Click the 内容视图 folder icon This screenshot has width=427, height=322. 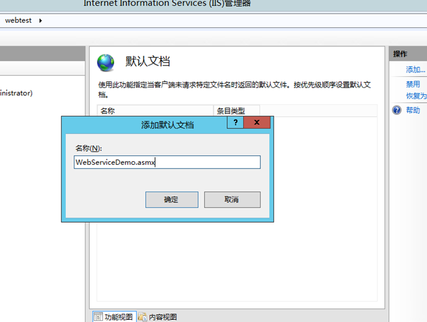(x=142, y=317)
